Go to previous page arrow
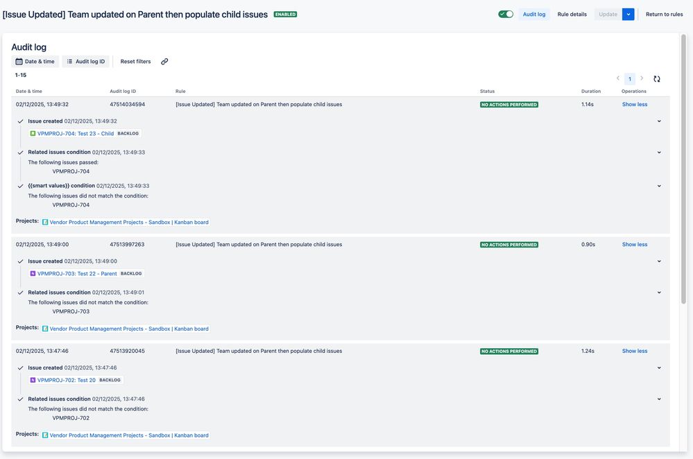The height and width of the screenshot is (459, 693). coord(618,78)
